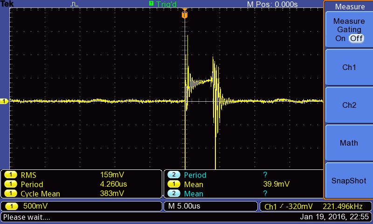This screenshot has height=224, width=373.
Task: Click the green Trig'd status icon
Action: click(x=151, y=3)
